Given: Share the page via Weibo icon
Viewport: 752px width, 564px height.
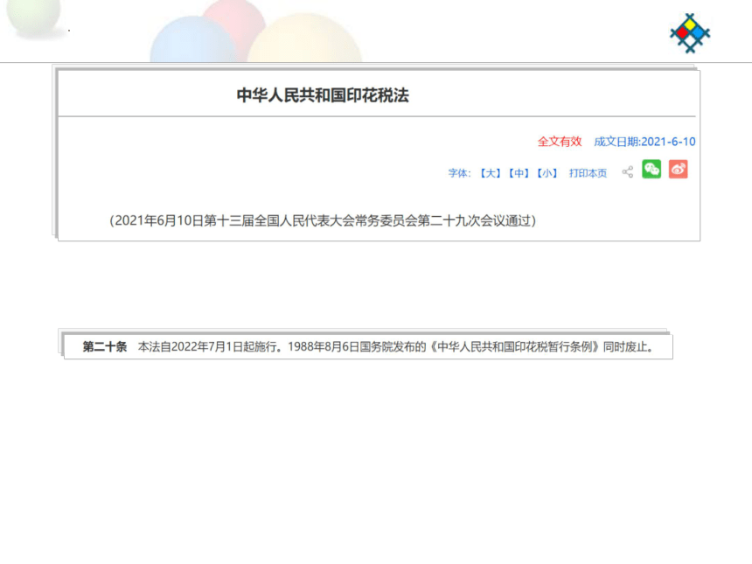Looking at the screenshot, I should 679,170.
